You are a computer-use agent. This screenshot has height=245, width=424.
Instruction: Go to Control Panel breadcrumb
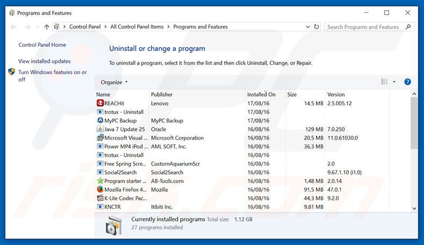coord(85,27)
